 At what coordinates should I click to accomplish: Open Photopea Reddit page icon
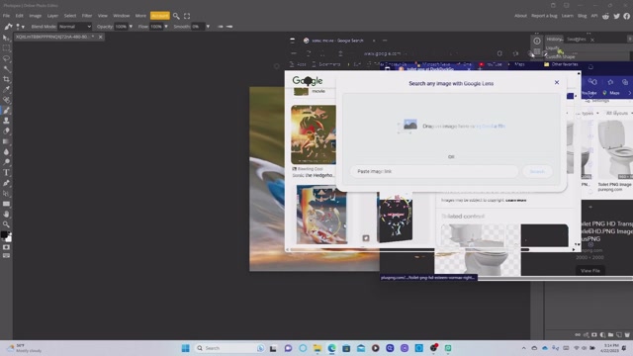[605, 16]
